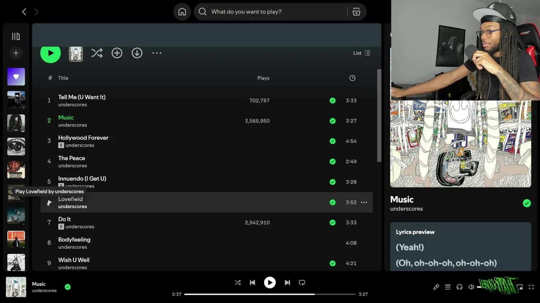Viewport: 540px width, 303px height.
Task: Toggle saved checkmark for Lovefield
Action: (332, 202)
